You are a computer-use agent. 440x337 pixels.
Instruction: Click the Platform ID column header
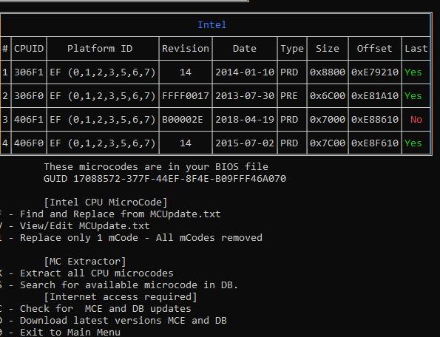100,49
